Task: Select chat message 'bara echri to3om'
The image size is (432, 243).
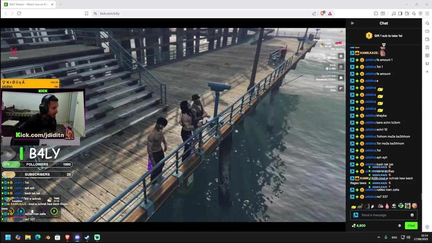Action: (388, 123)
